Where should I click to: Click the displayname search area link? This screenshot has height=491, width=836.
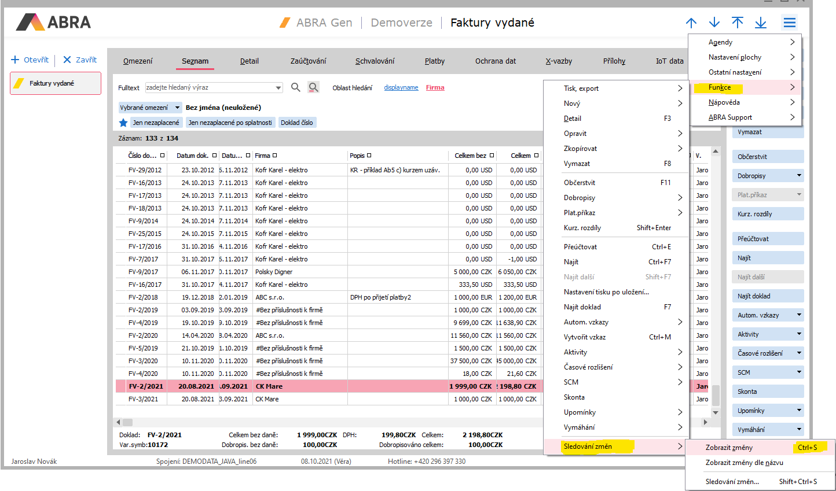[x=401, y=88]
